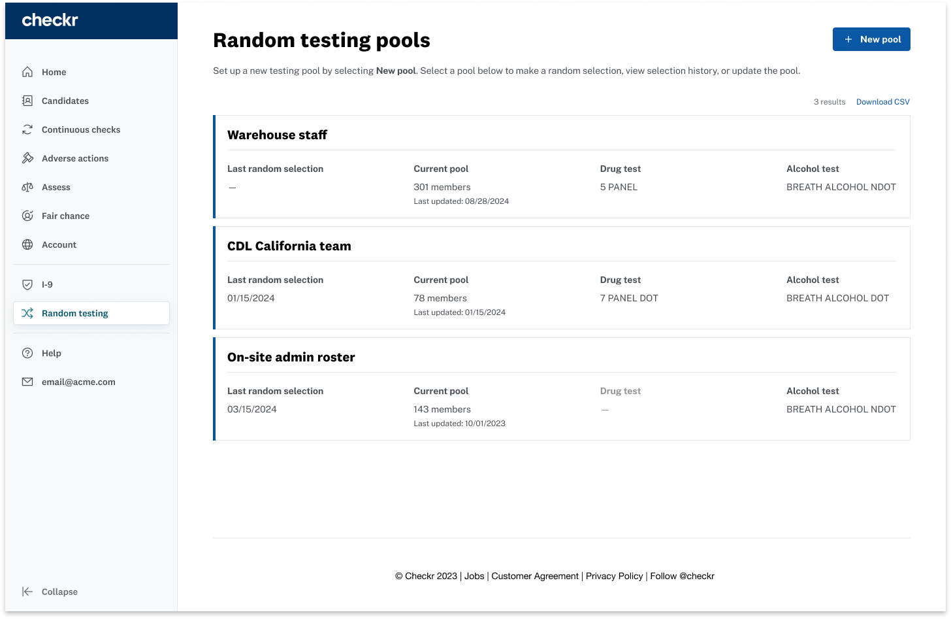The height and width of the screenshot is (619, 951).
Task: Select the CDL California team pool
Action: pos(562,278)
